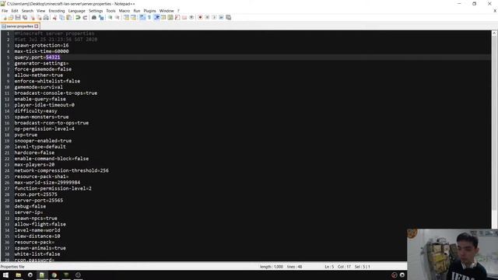Viewport: 498px width, 280px height.
Task: Start macro recording with the red record icon
Action: pos(200,17)
